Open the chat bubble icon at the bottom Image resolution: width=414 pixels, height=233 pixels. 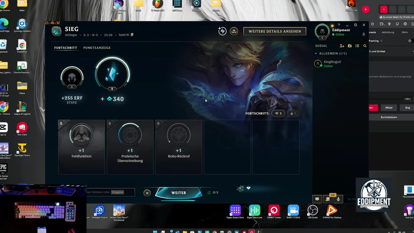point(317,199)
